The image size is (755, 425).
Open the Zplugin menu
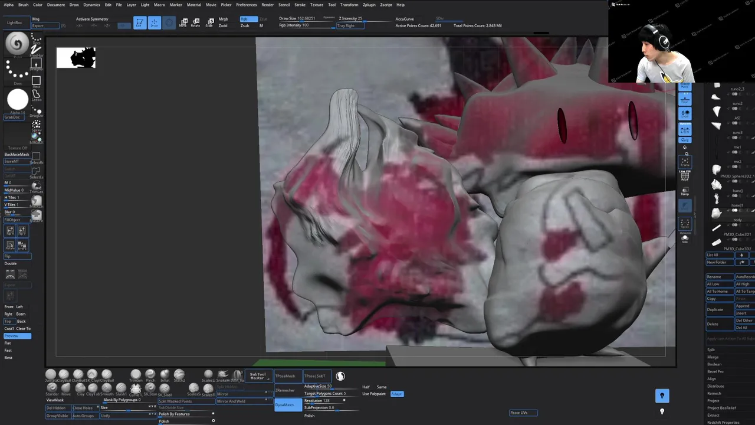pos(369,5)
